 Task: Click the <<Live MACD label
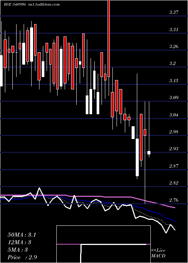(158, 253)
